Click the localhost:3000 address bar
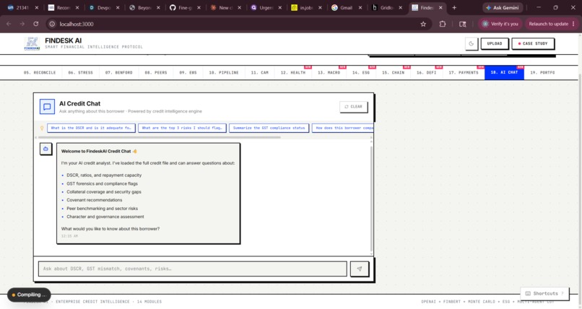582x309 pixels. (x=238, y=24)
